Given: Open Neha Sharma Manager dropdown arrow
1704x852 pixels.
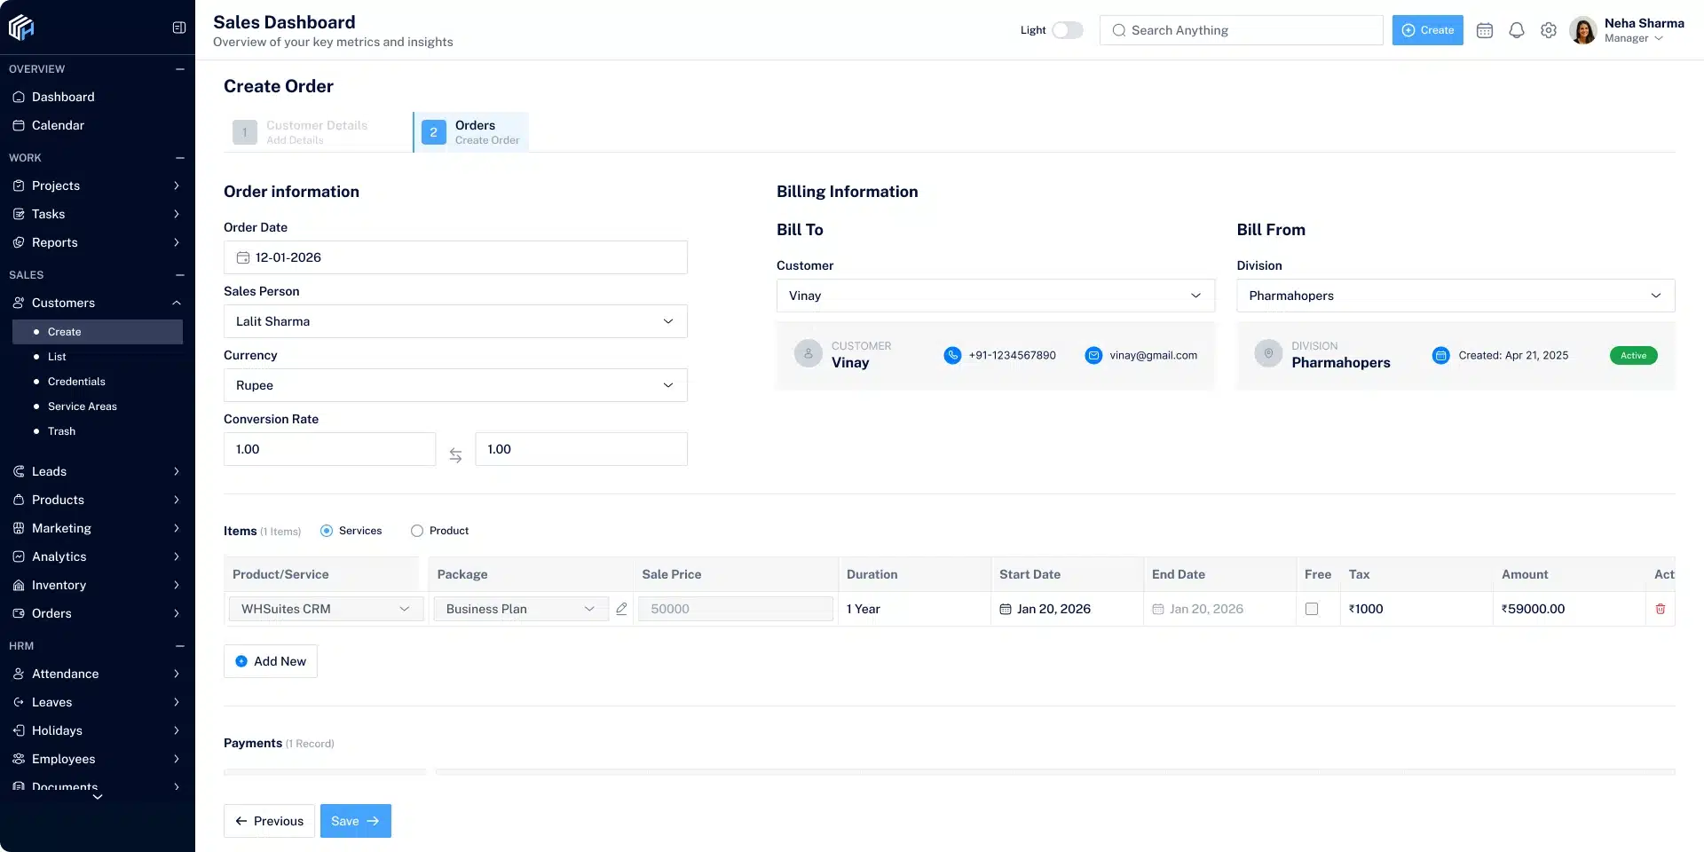Looking at the screenshot, I should click(x=1659, y=38).
